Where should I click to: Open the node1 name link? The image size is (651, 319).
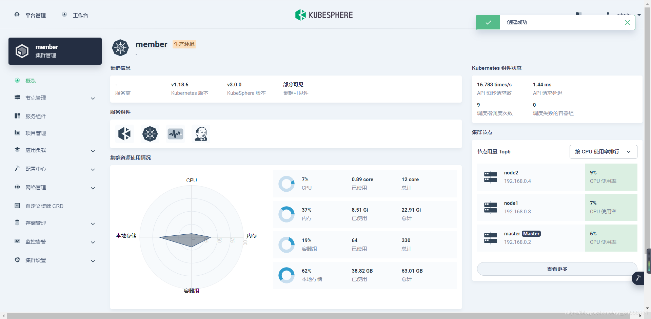point(511,203)
